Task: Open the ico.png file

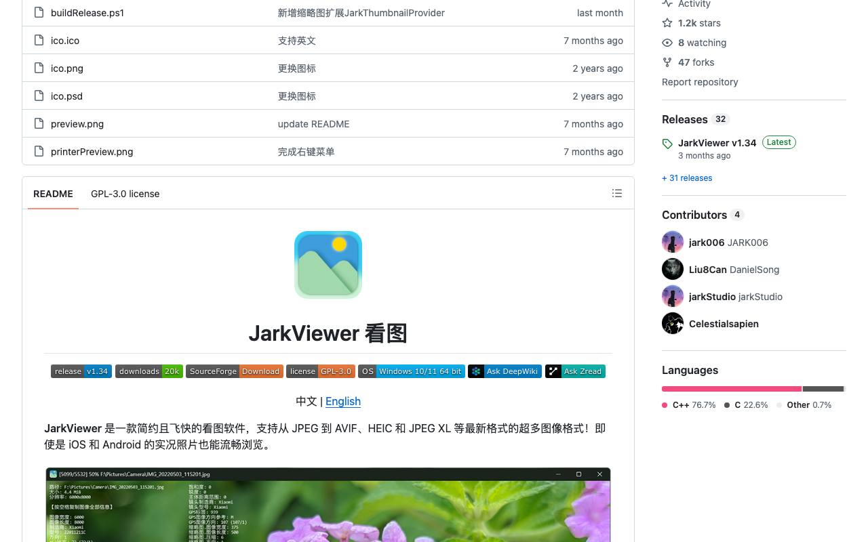Action: 67,68
